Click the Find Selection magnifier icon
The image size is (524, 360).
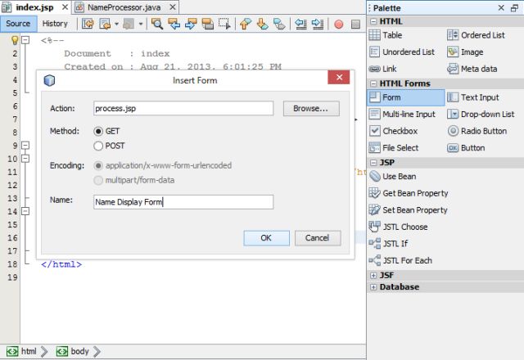click(156, 24)
